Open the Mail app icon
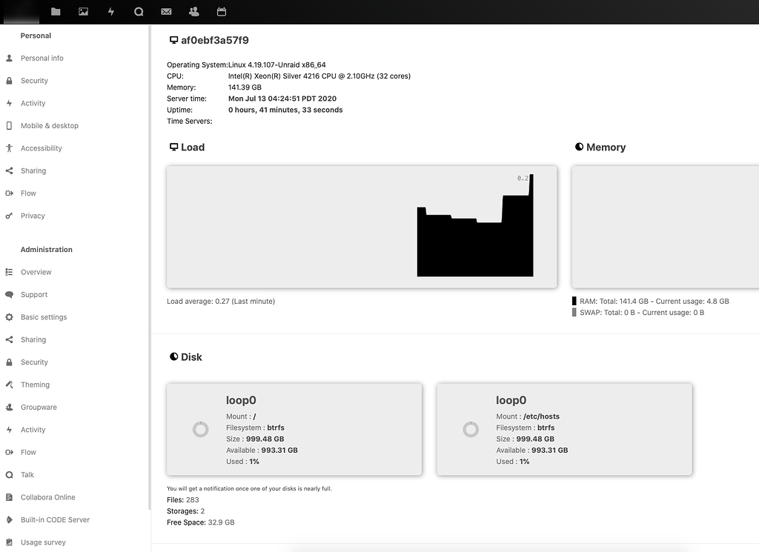Image resolution: width=759 pixels, height=552 pixels. (165, 11)
